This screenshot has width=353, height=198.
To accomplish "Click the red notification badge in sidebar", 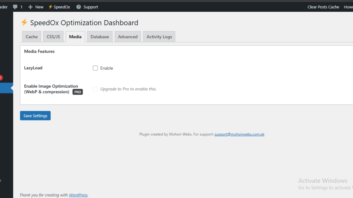I will point(1,78).
